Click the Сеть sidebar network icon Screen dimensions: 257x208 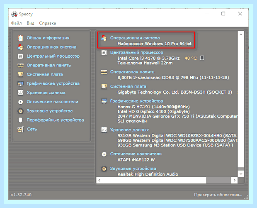20,130
